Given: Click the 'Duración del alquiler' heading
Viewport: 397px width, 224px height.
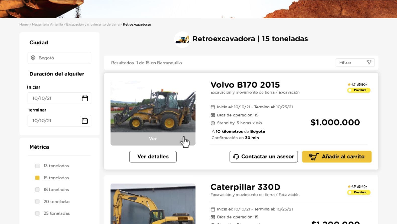Looking at the screenshot, I should click(x=57, y=74).
